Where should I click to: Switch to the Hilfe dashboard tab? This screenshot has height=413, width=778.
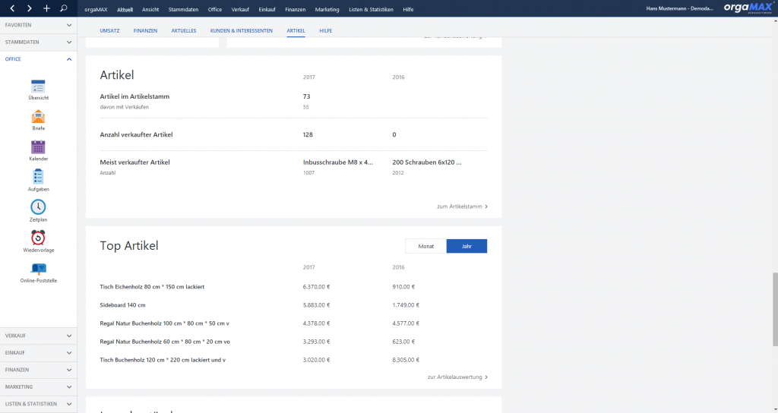(325, 30)
